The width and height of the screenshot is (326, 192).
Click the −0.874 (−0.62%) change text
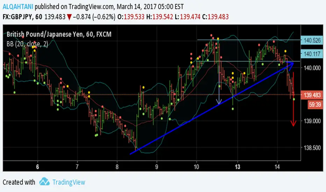click(x=94, y=17)
